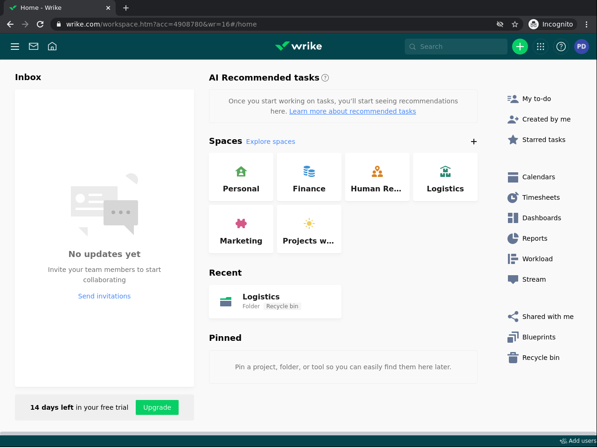
Task: Open the hamburger navigation menu
Action: (15, 47)
